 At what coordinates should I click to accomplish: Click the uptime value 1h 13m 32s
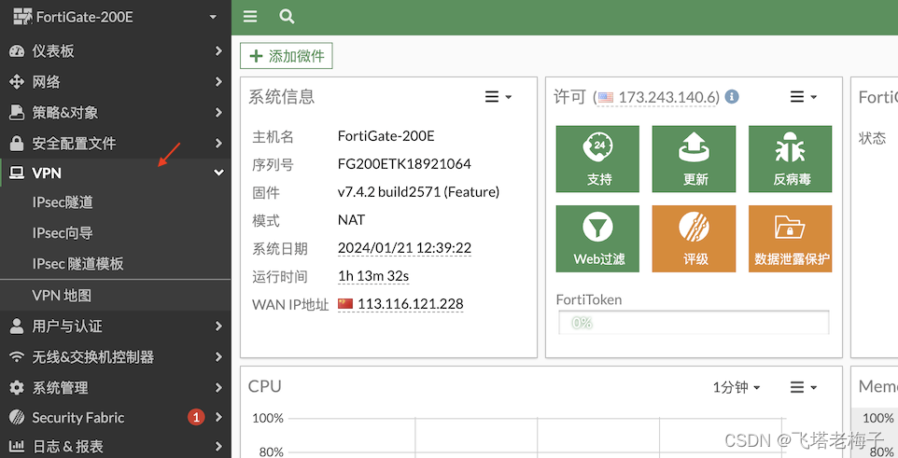tap(372, 276)
